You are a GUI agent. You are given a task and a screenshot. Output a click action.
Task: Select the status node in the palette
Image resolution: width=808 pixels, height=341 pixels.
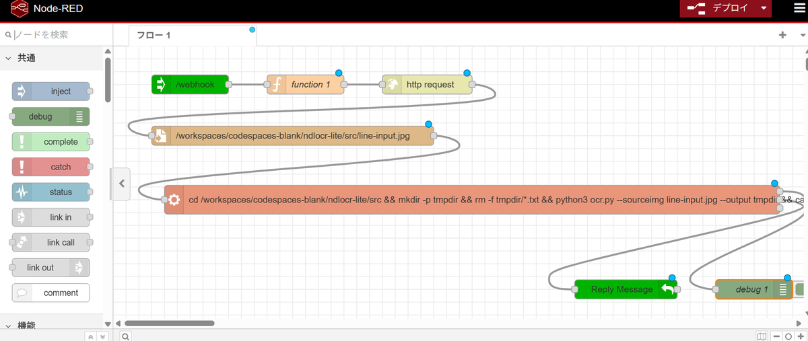point(51,192)
